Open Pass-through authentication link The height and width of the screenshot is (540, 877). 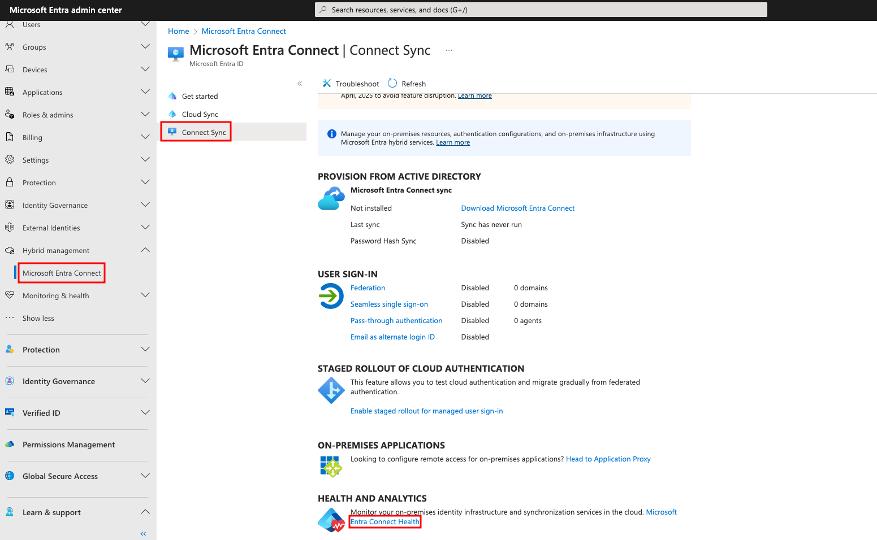click(x=396, y=320)
